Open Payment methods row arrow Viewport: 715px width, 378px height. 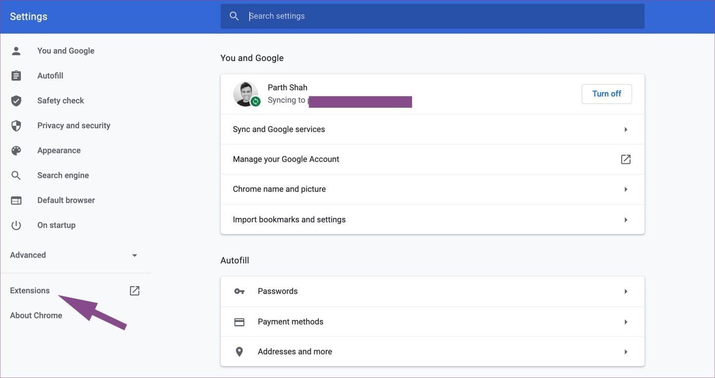(626, 322)
